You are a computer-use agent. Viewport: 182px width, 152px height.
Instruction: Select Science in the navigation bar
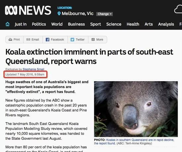click(x=114, y=24)
